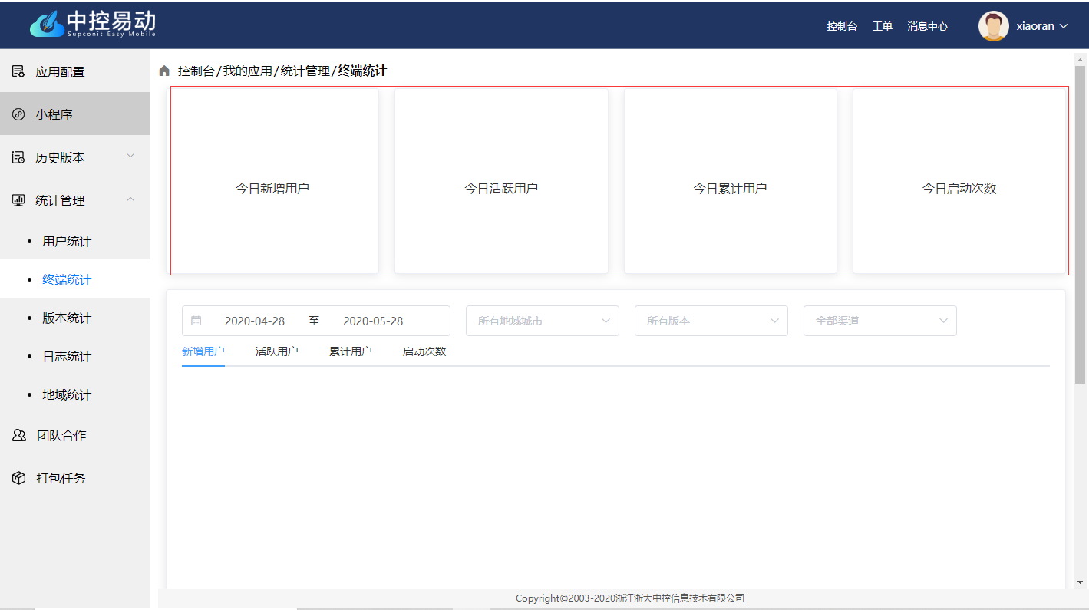Select 小程序 in the sidebar
The width and height of the screenshot is (1089, 610).
[75, 114]
